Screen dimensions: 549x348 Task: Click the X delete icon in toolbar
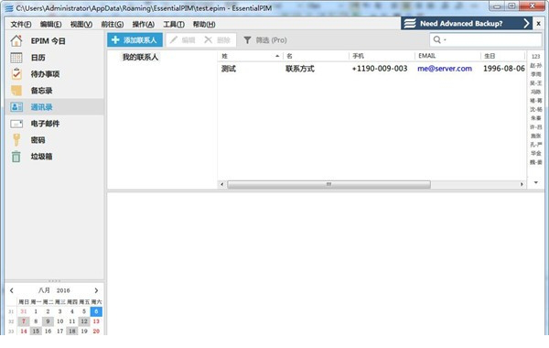click(208, 39)
